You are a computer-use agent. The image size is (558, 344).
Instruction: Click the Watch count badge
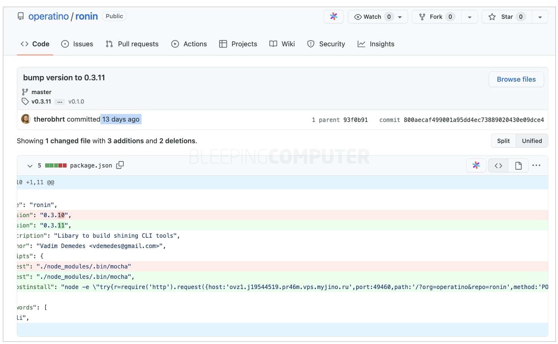click(x=389, y=17)
